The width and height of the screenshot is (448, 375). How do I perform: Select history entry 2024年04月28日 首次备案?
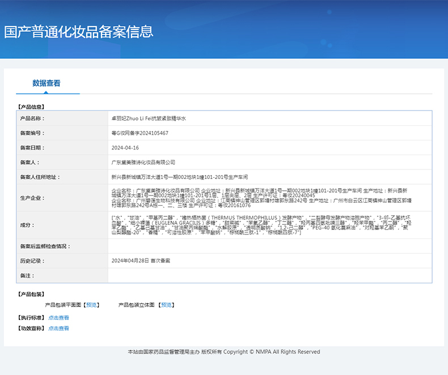pyautogui.click(x=141, y=261)
